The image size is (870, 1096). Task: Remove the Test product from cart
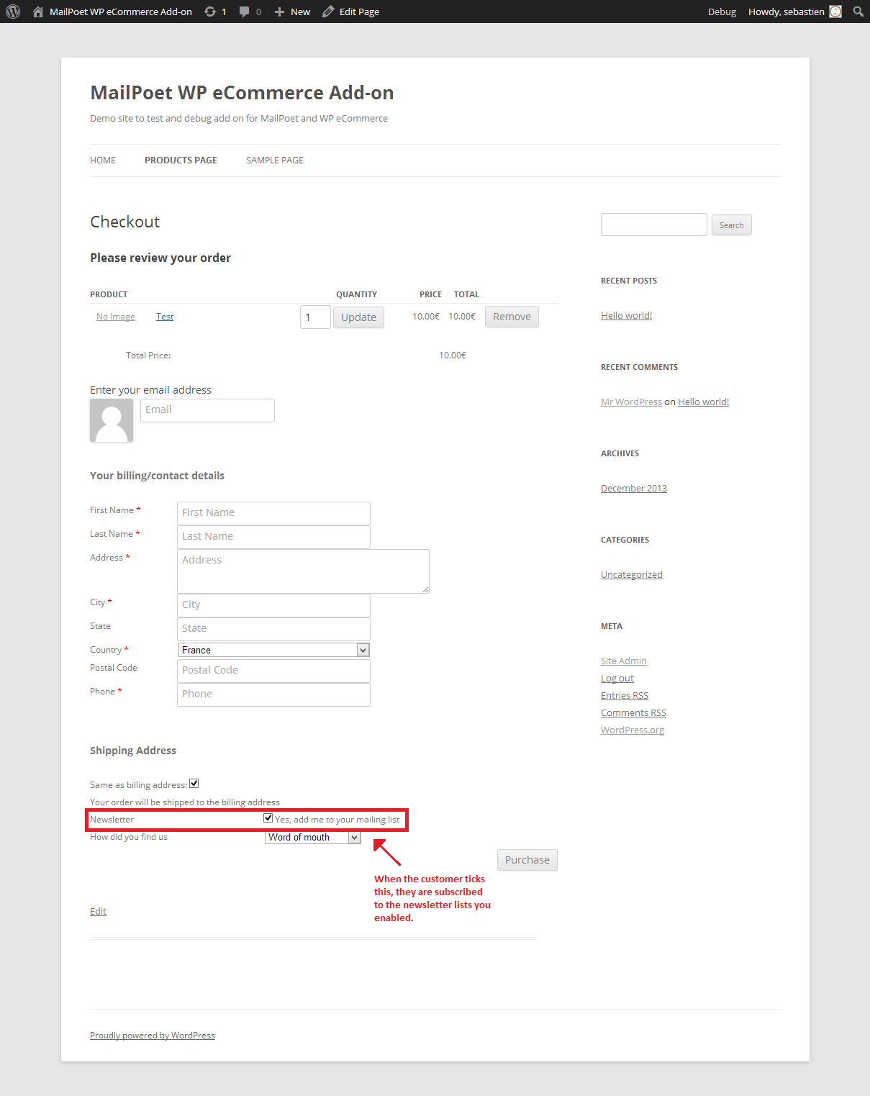coord(512,317)
